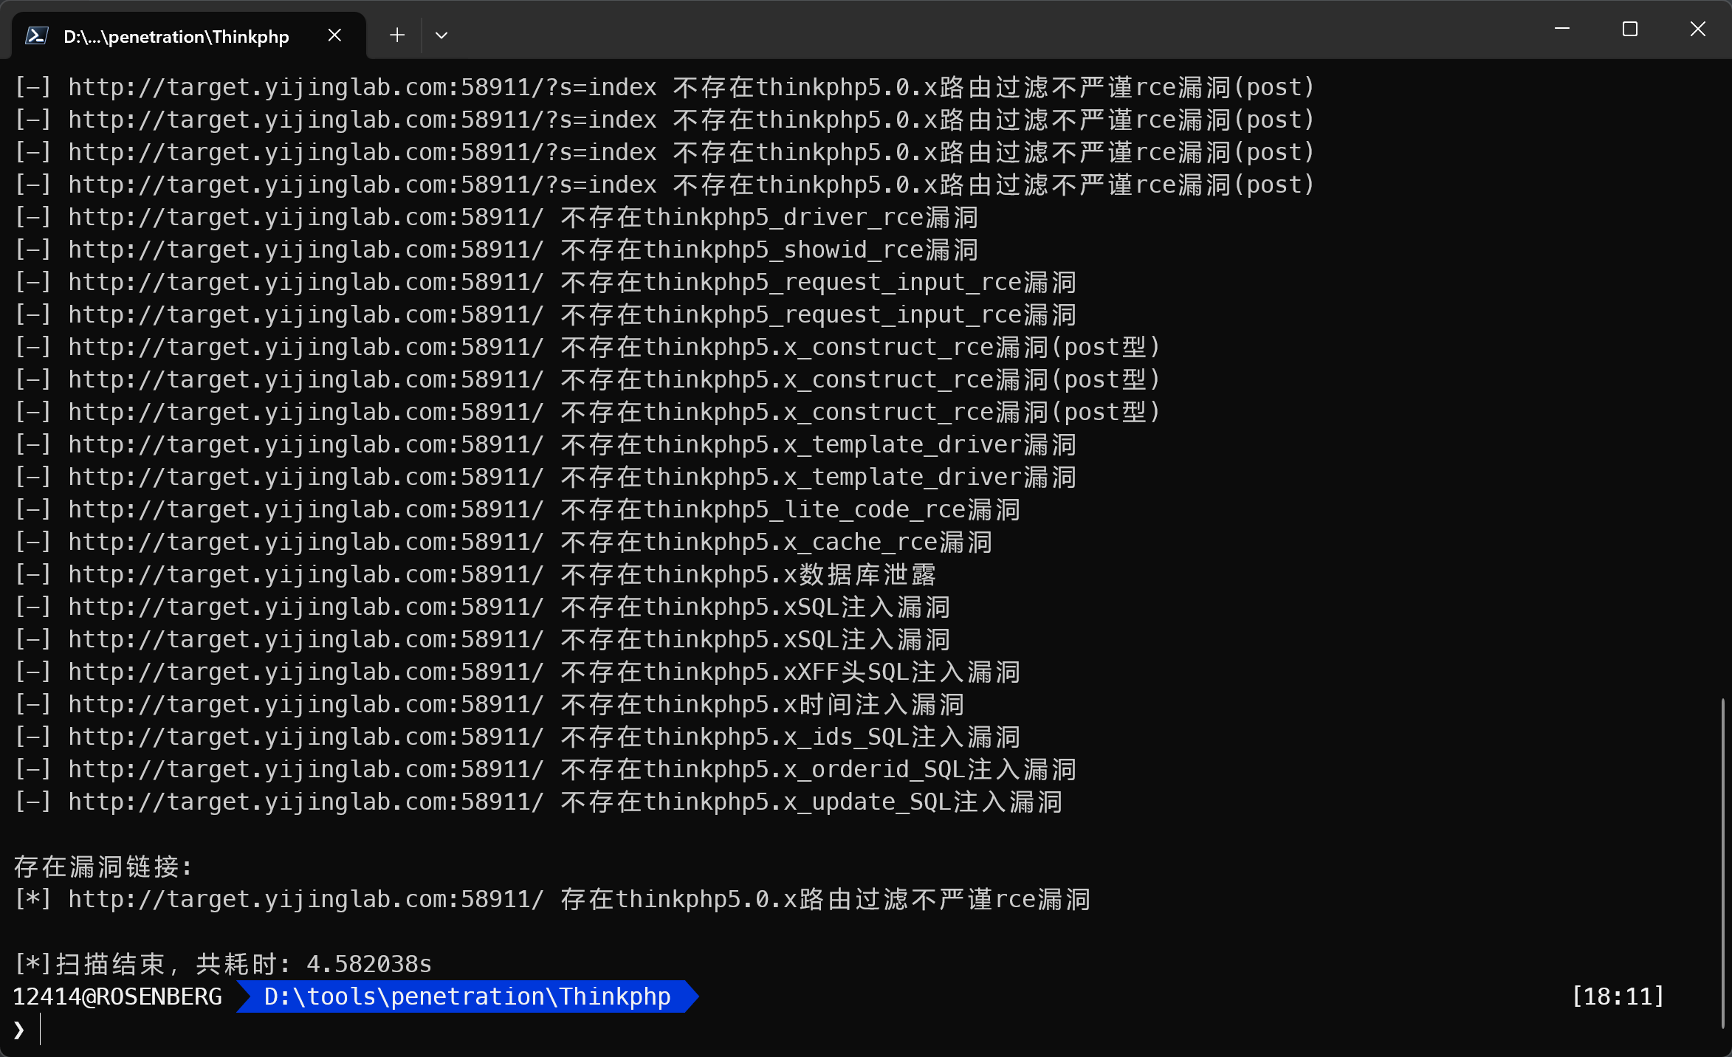Image resolution: width=1732 pixels, height=1057 pixels.
Task: Click the PowerShell icon in the tab
Action: click(37, 35)
